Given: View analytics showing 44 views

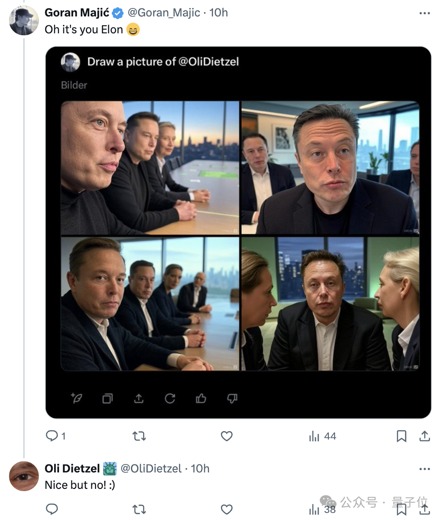Looking at the screenshot, I should click(322, 436).
